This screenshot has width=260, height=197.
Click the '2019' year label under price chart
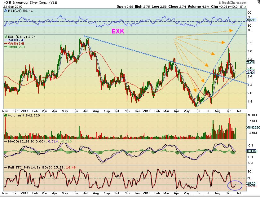point(147,111)
